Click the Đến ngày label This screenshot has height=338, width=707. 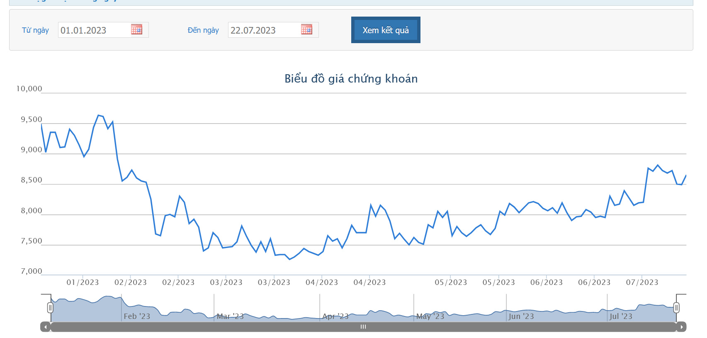coord(203,30)
